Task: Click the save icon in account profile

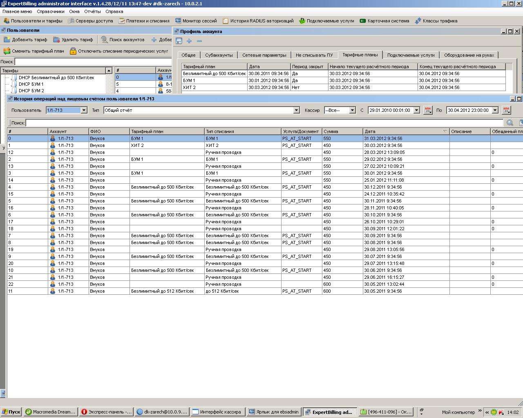Action: (x=179, y=41)
